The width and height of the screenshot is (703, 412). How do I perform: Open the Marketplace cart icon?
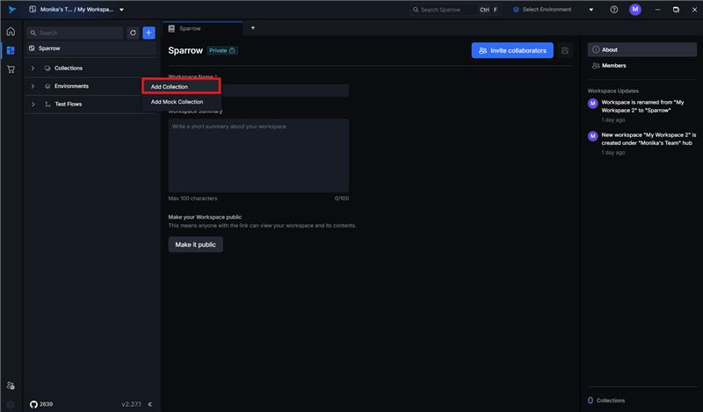[x=11, y=69]
